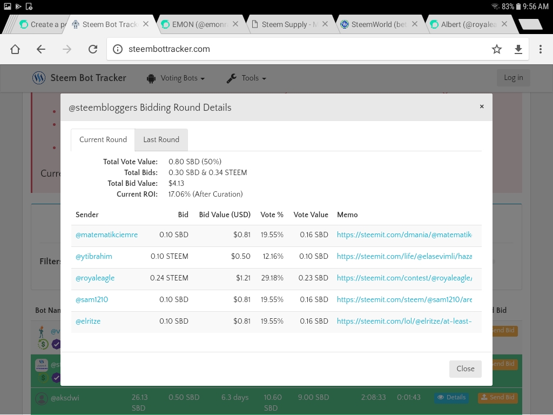This screenshot has width=553, height=415.
Task: Click the @aksdwi bot name
Action: pyautogui.click(x=65, y=398)
